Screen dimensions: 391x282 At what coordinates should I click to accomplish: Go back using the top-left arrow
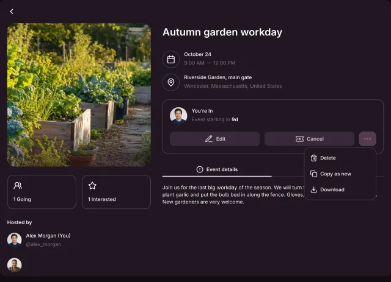pyautogui.click(x=12, y=12)
